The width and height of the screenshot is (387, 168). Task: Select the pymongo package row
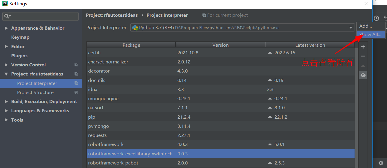point(220,126)
